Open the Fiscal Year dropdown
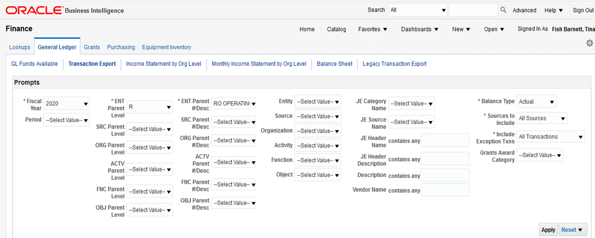595x238 pixels. coord(66,103)
